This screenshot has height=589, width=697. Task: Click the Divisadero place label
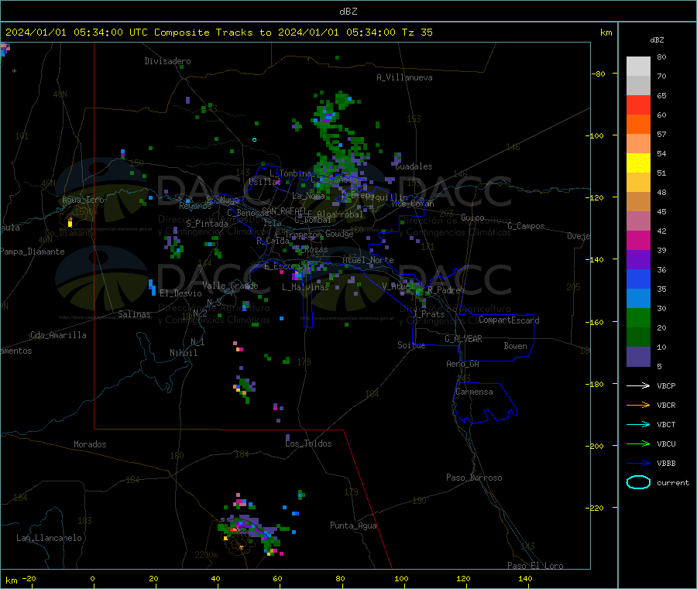coord(167,61)
